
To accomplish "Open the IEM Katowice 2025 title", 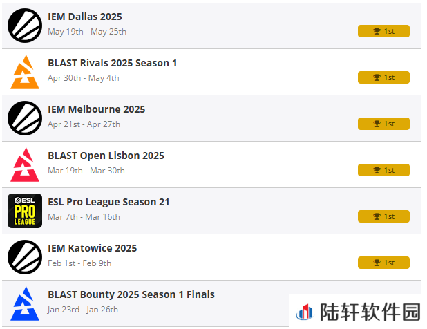I will (93, 248).
